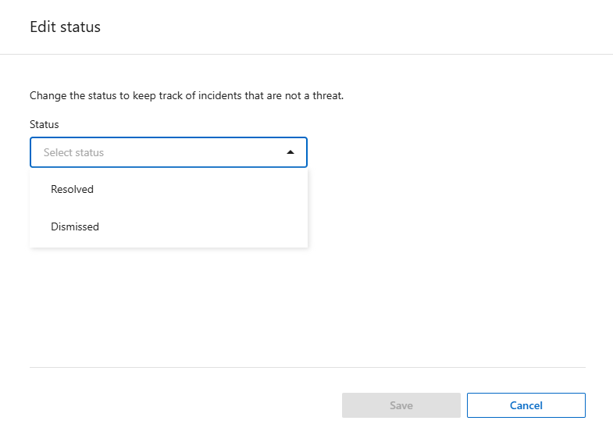Click the "Select status" placeholder text
This screenshot has height=442, width=613.
pyautogui.click(x=73, y=152)
